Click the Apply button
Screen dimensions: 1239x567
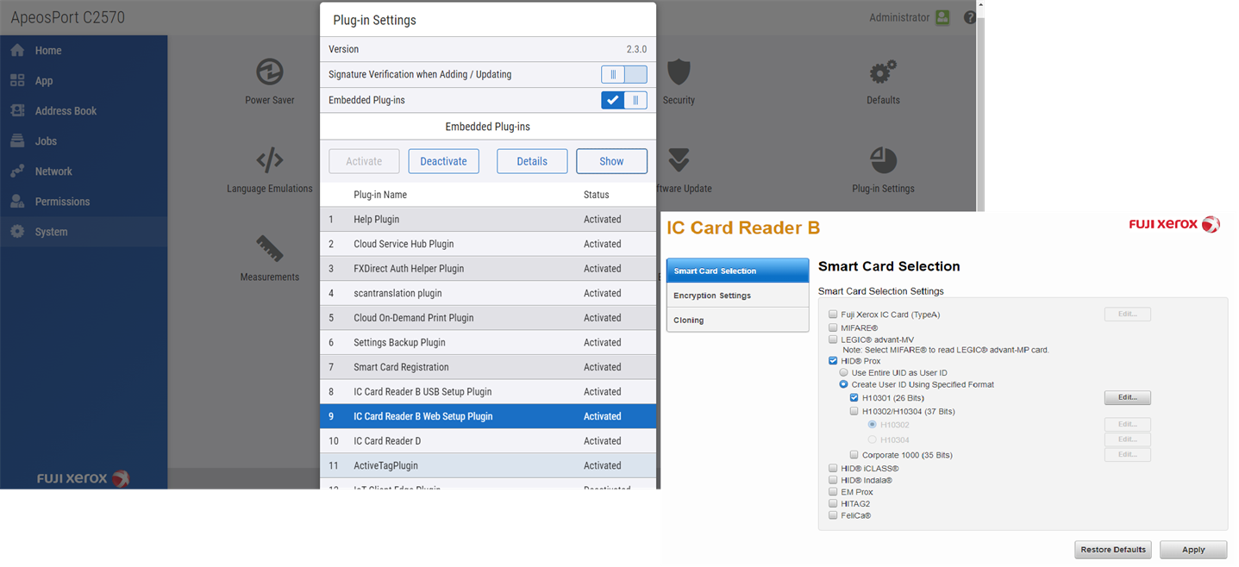point(1193,550)
